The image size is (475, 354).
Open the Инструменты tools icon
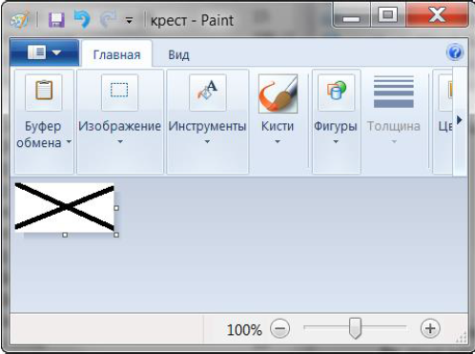(208, 93)
